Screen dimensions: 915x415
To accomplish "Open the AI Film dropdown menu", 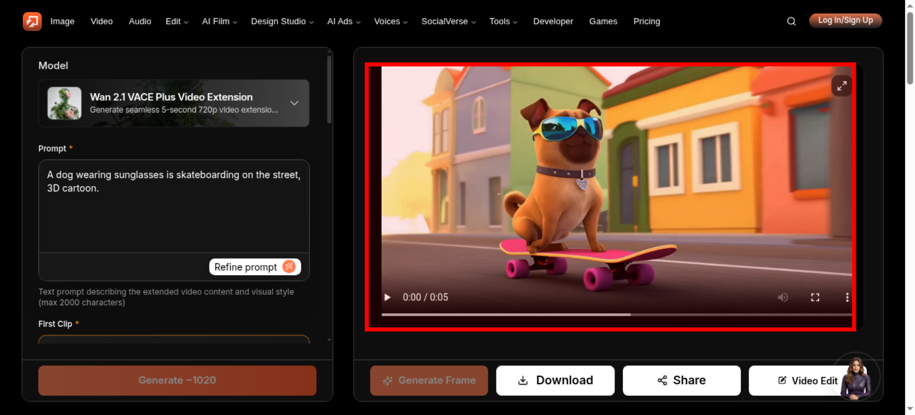I will [220, 21].
